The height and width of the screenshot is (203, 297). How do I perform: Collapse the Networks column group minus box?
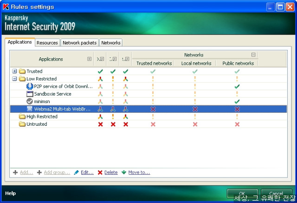253,55
